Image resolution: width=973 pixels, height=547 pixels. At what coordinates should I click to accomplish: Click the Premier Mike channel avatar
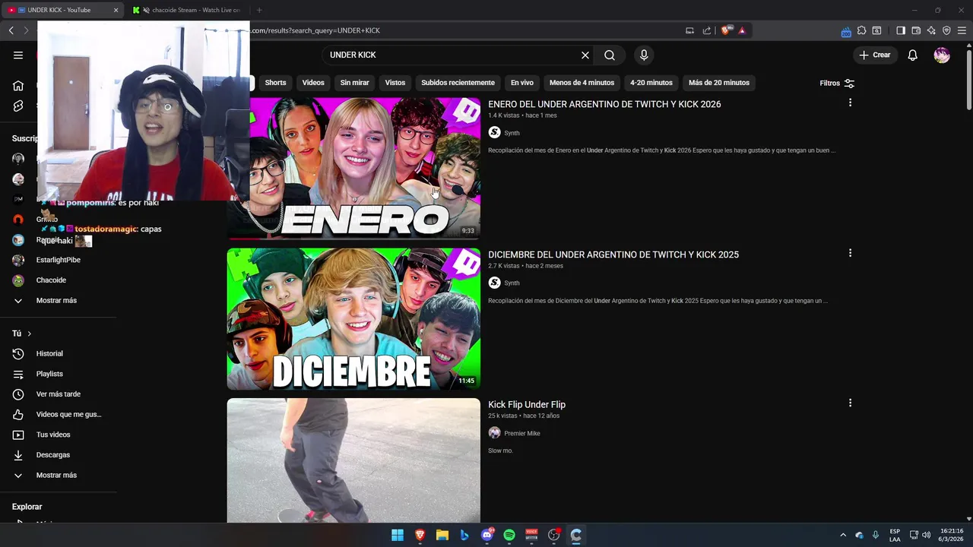pos(494,433)
